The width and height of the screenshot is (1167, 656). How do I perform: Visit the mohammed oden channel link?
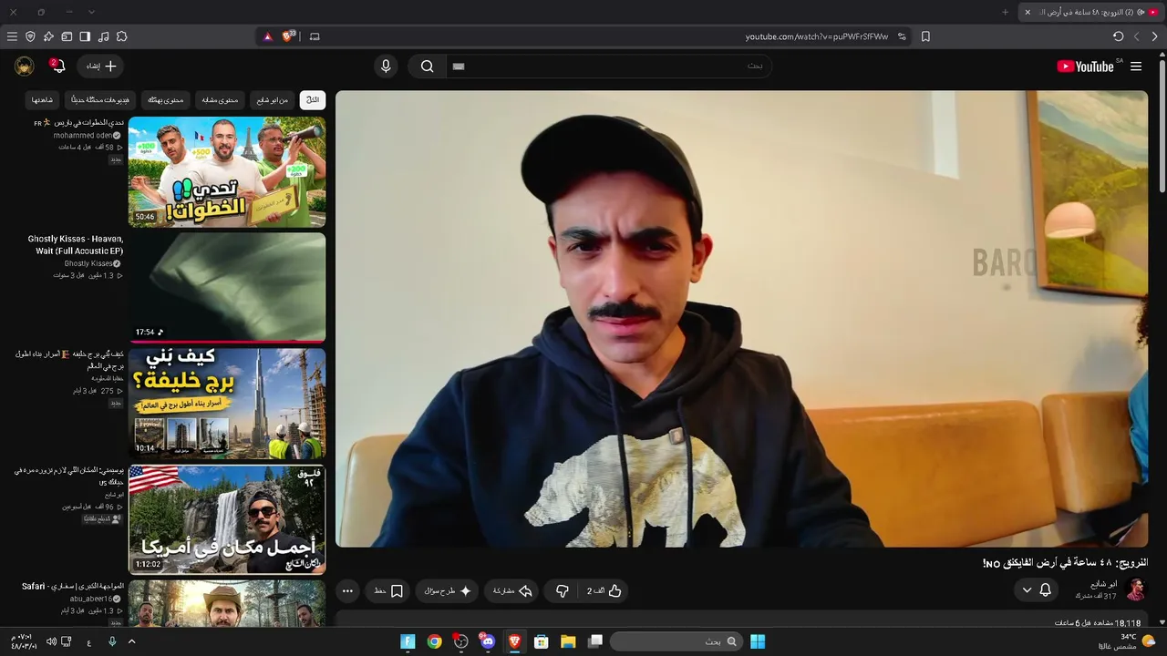coord(83,135)
